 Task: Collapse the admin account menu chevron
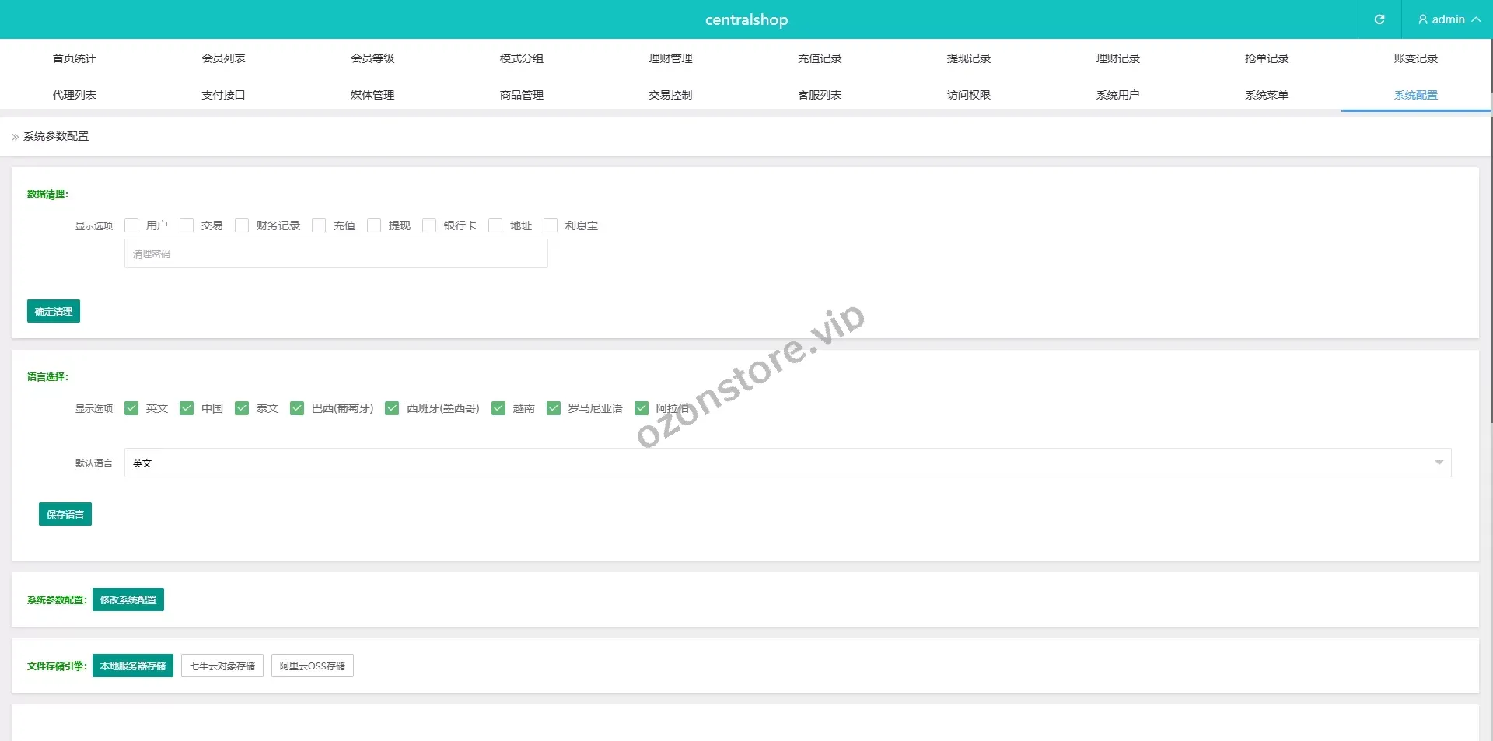coord(1477,19)
